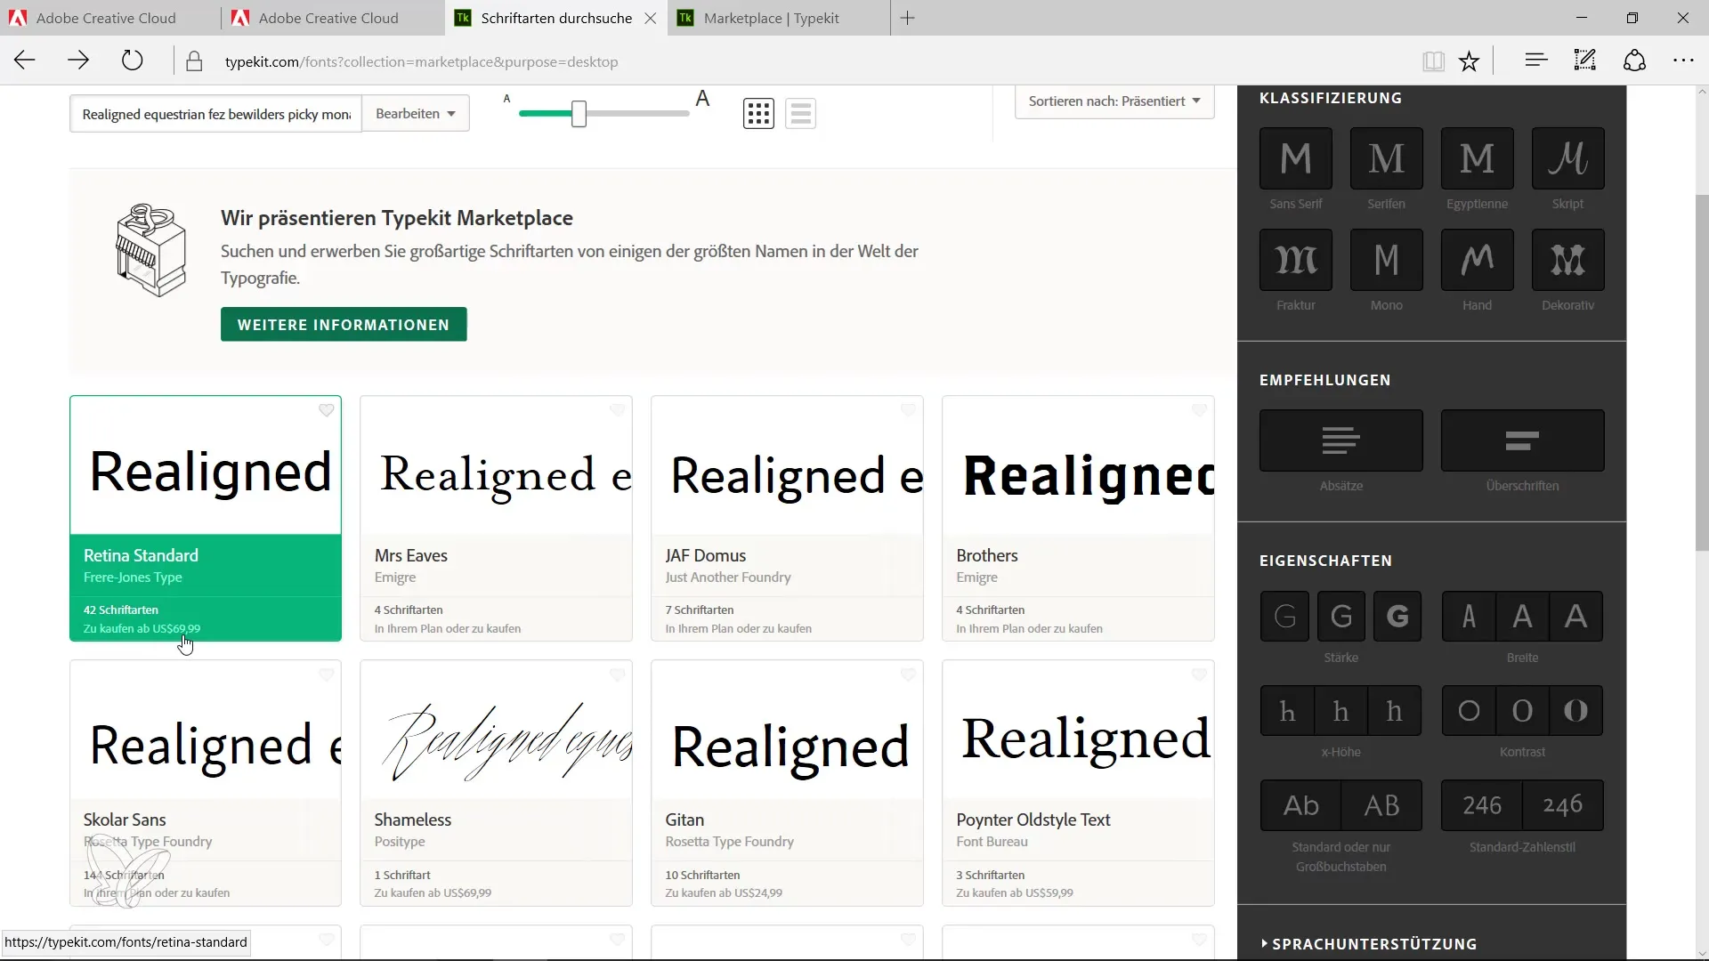This screenshot has width=1709, height=961.
Task: Select the Egyptienne classification filter
Action: coord(1477,158)
